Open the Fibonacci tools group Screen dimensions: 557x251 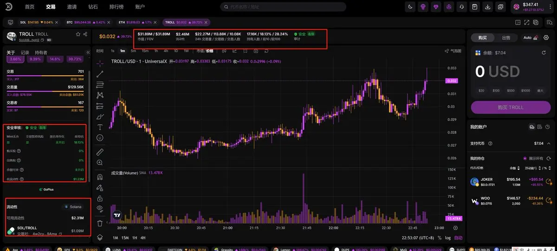(x=100, y=84)
